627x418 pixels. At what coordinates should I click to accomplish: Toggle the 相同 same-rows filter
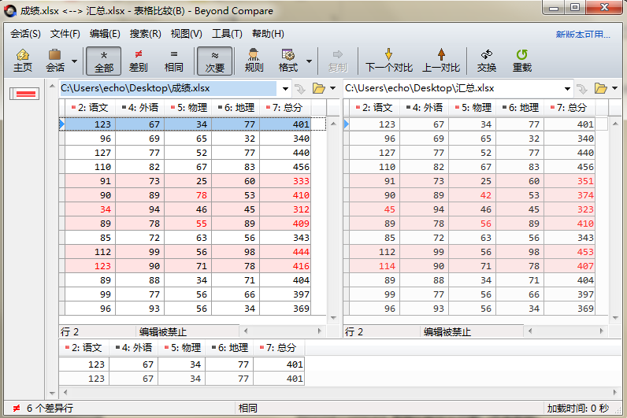[x=173, y=61]
